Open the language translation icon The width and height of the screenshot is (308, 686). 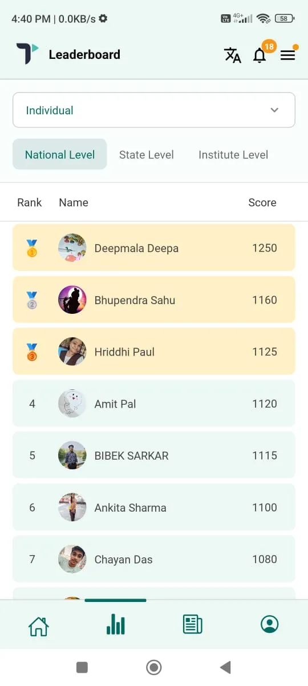coord(232,55)
